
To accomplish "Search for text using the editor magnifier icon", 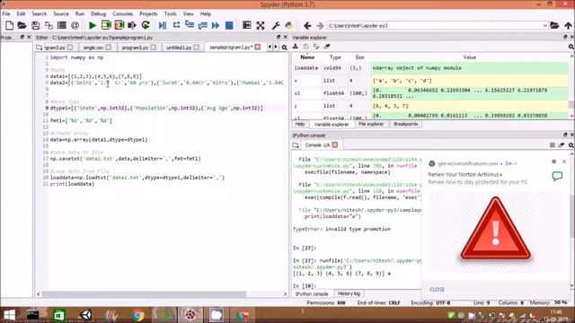I will 284,48.
